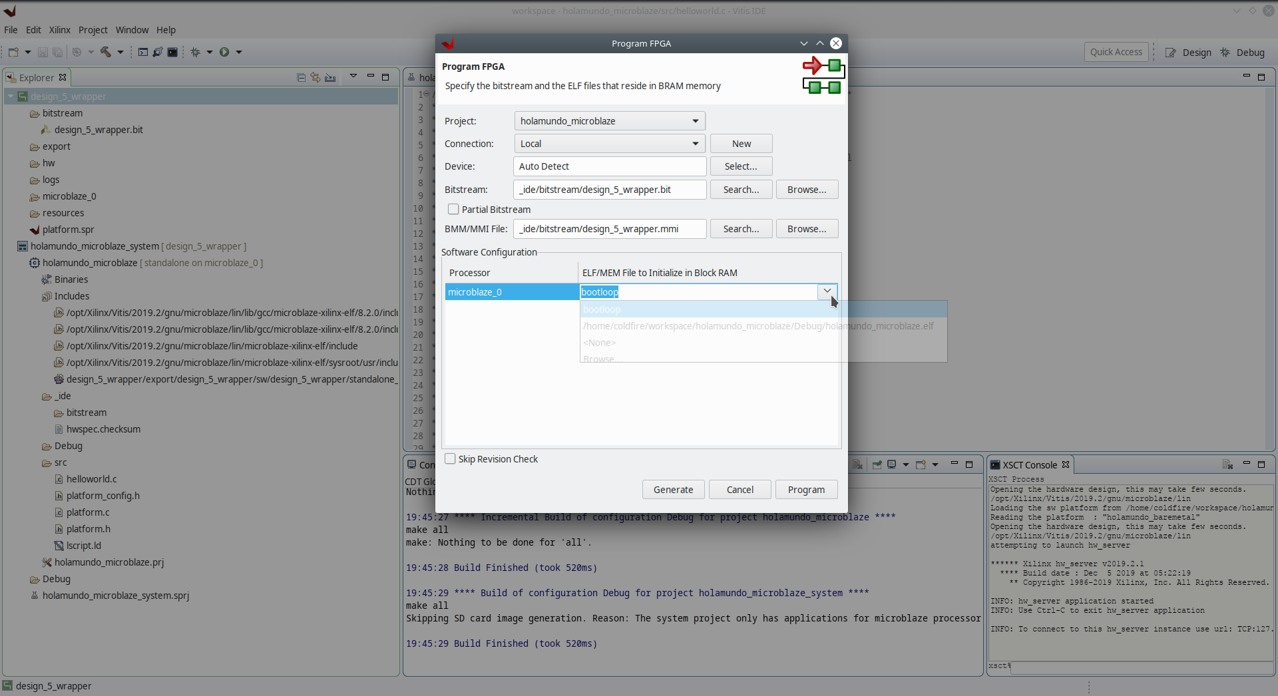This screenshot has width=1278, height=696.
Task: Click New next to Connection
Action: pyautogui.click(x=742, y=144)
